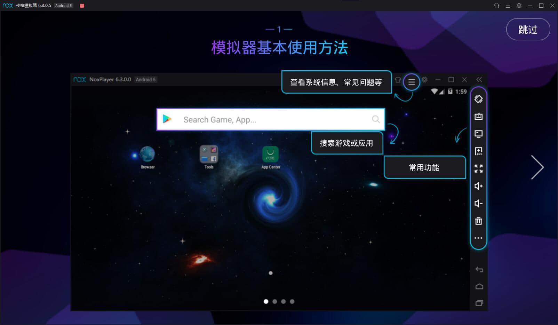Screen dimensions: 558x325
Task: Open the hamburger menu in top title bar
Action: (x=508, y=6)
